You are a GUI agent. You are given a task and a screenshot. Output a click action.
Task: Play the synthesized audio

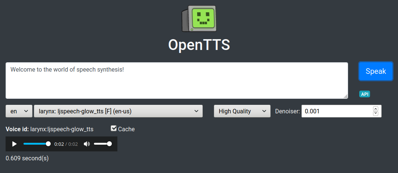click(15, 144)
